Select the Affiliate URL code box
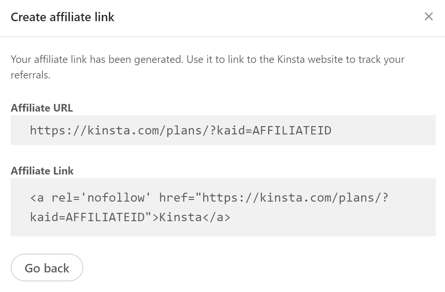This screenshot has width=445, height=292. click(x=223, y=130)
